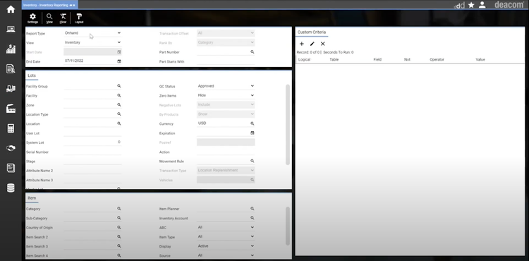Screen dimensions: 529x261
Task: Select the Item section tab
Action: [32, 198]
